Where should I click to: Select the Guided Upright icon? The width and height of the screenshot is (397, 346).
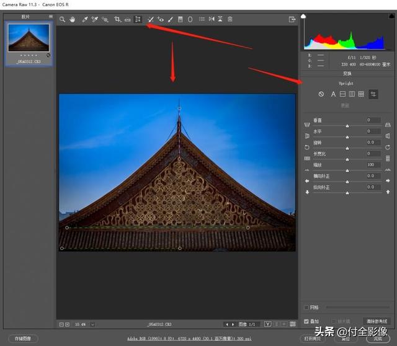373,94
